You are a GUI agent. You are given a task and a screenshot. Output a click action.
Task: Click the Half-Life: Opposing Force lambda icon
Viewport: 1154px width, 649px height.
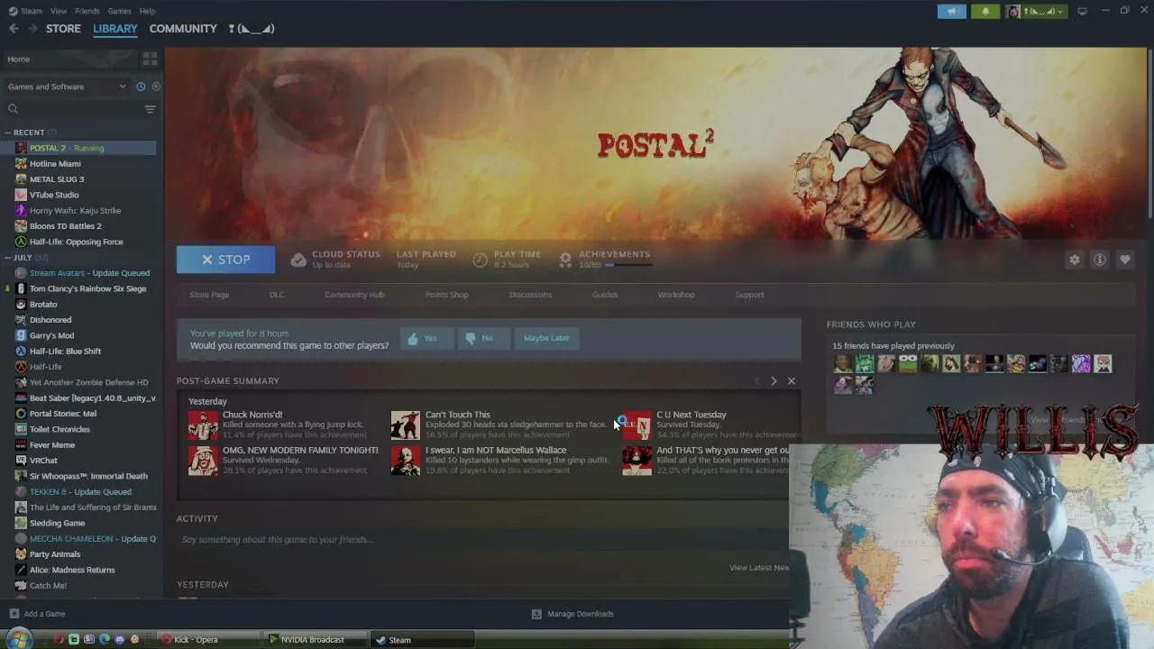point(21,242)
